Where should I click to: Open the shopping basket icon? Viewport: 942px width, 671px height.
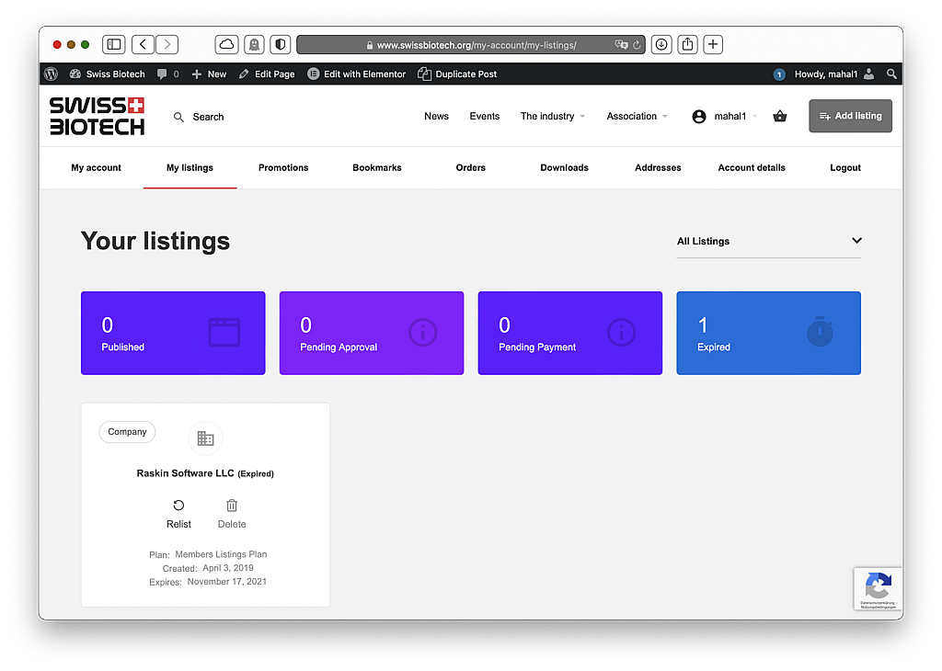point(780,117)
